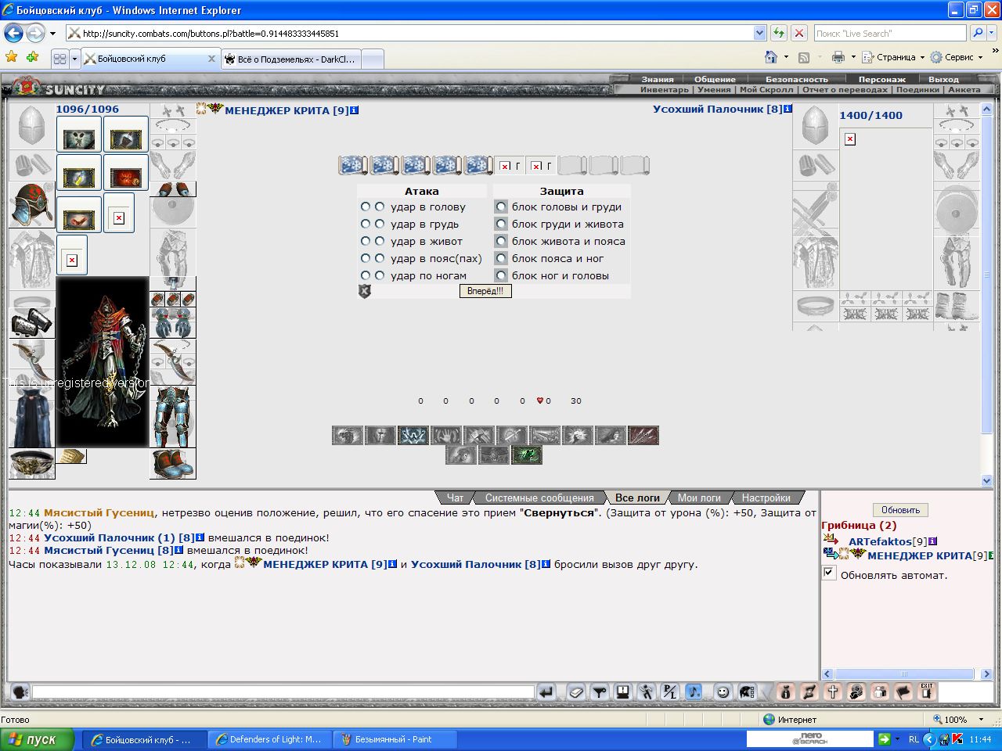Image resolution: width=1002 pixels, height=751 pixels.
Task: Select the hammer combat technique icon
Action: 479,435
